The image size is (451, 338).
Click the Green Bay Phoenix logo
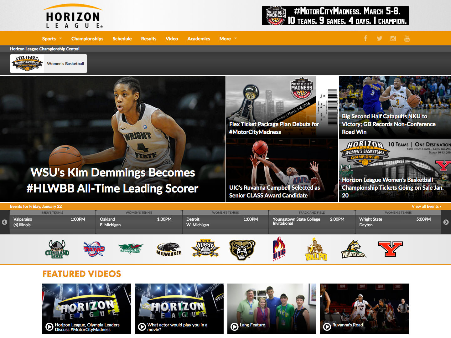(x=131, y=249)
